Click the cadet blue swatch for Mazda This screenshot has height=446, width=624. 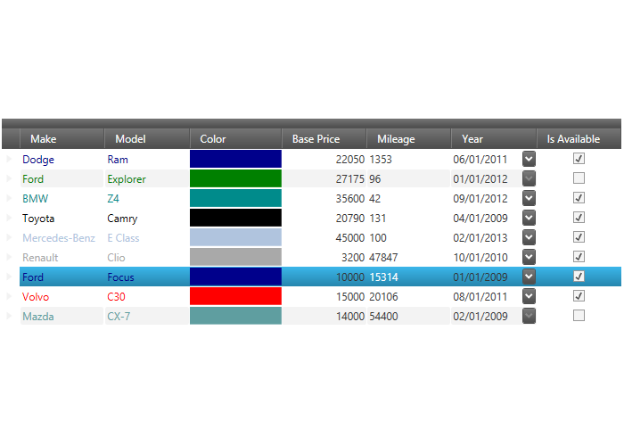235,316
